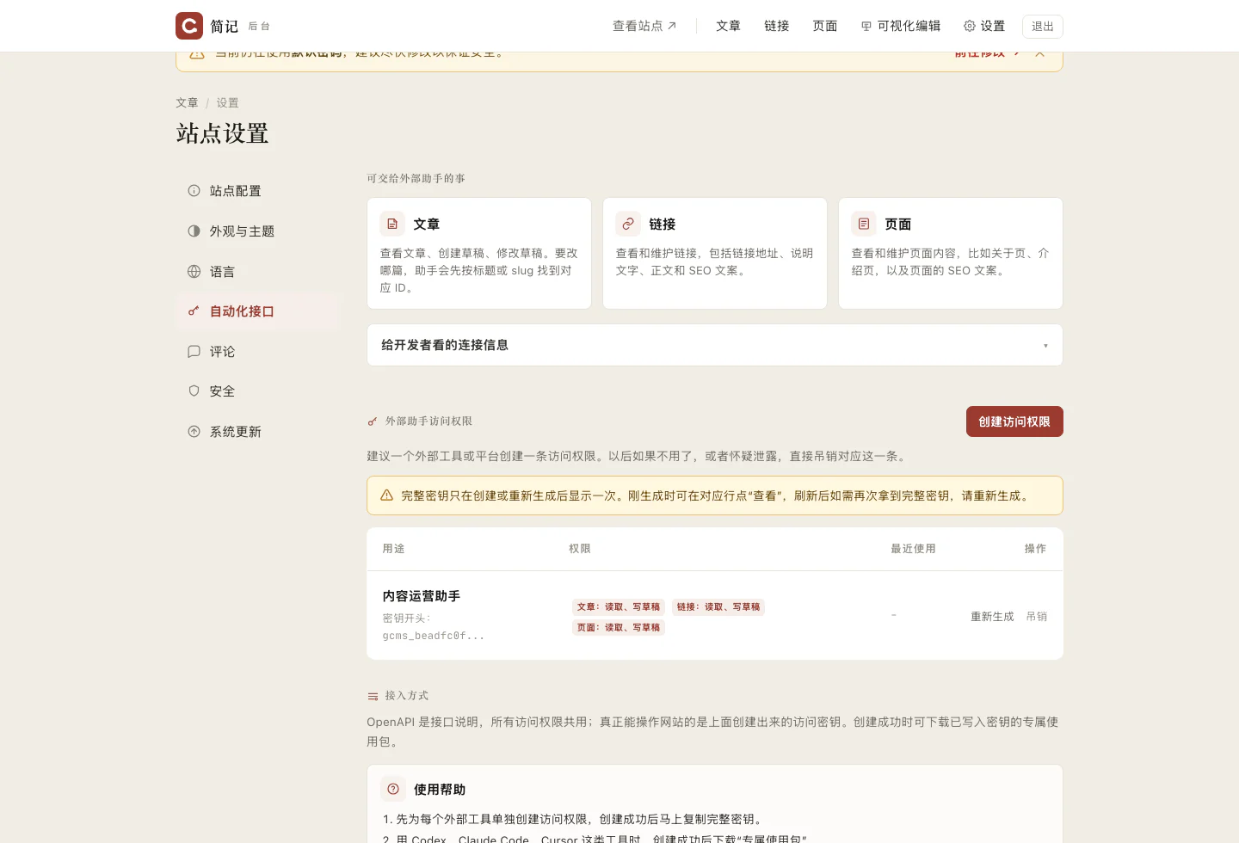This screenshot has height=843, width=1239.
Task: Click the 文章 card heading
Action: (427, 224)
